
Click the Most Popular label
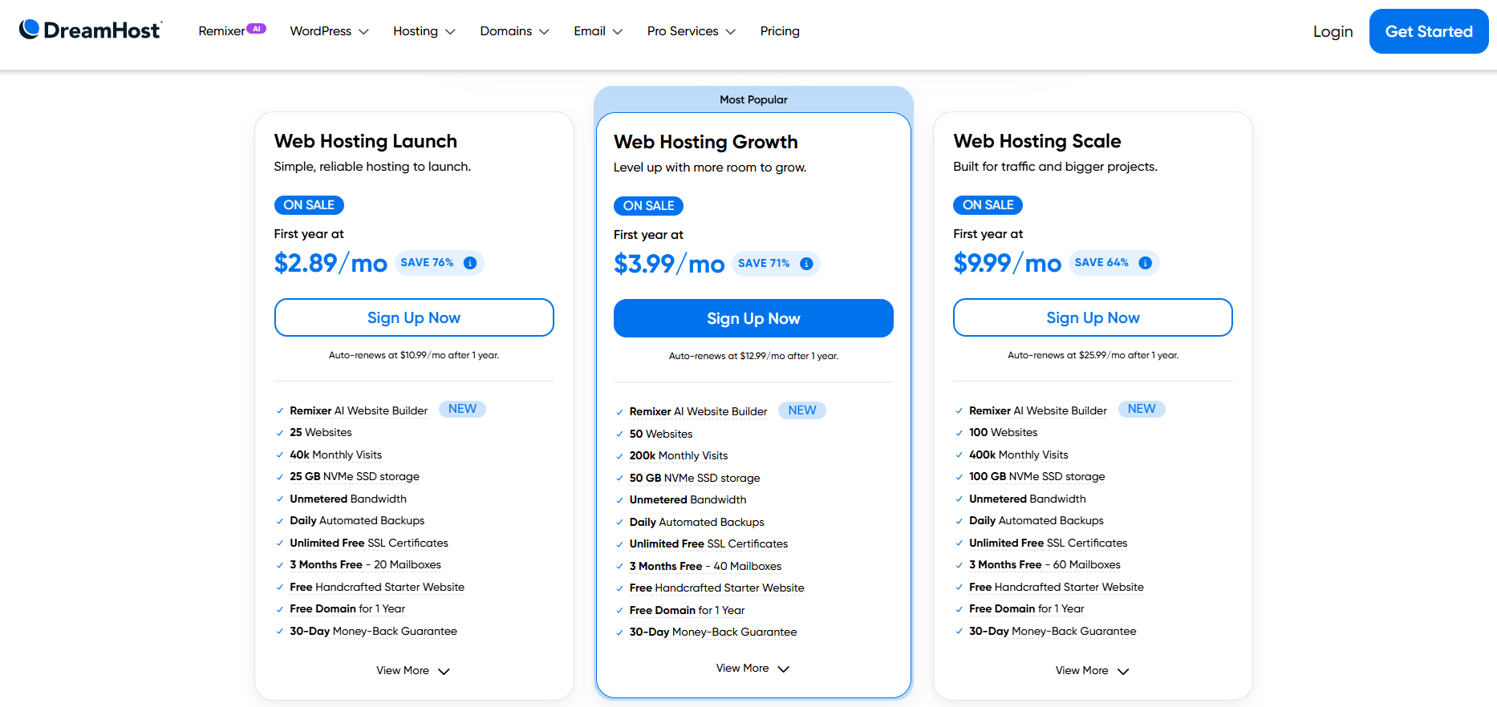pos(753,99)
